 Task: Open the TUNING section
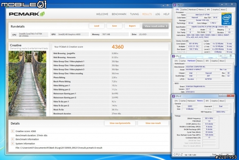(134, 14)
